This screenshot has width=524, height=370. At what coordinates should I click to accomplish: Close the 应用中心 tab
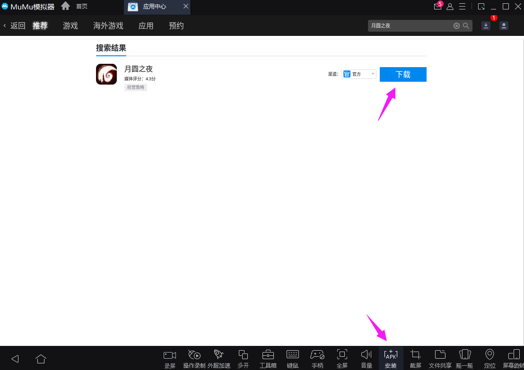[x=186, y=6]
